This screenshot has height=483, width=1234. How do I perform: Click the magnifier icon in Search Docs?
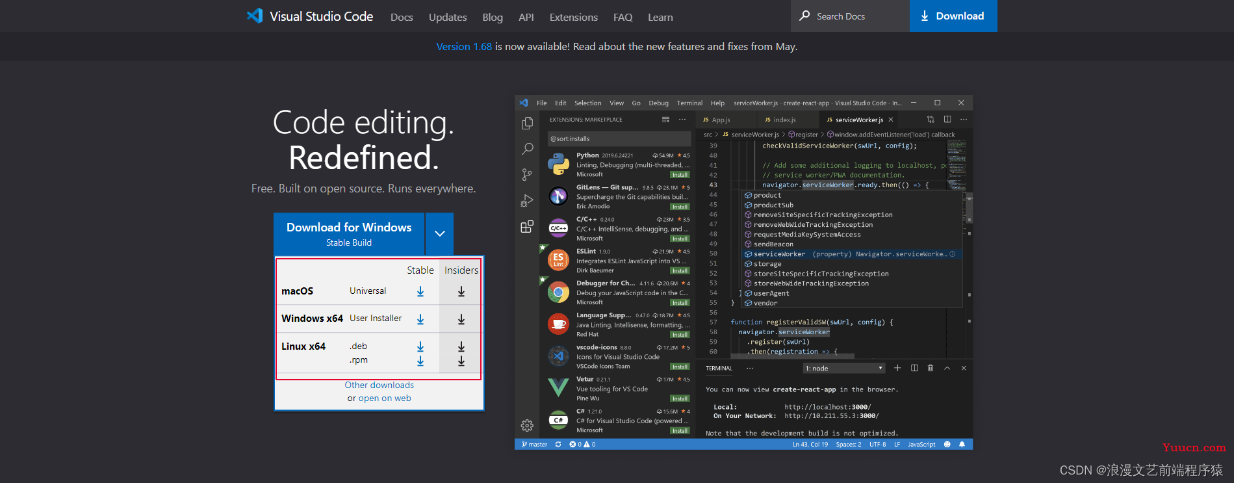[804, 16]
